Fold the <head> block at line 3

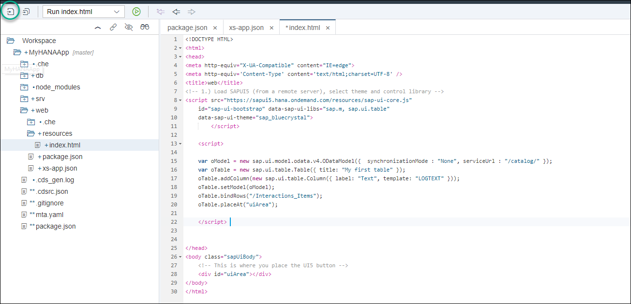click(x=180, y=57)
